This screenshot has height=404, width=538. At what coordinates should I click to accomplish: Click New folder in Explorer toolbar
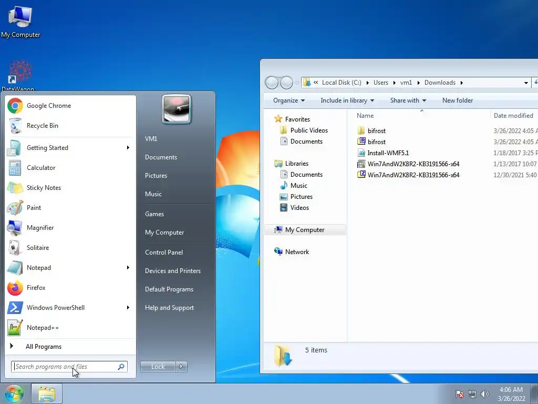click(458, 100)
